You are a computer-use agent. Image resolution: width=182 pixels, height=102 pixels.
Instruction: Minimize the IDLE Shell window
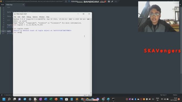pos(78,14)
